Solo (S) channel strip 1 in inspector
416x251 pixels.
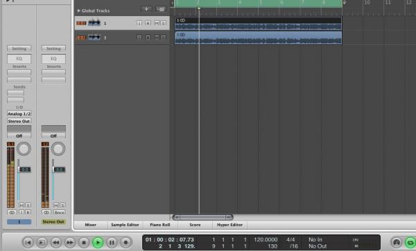point(28,205)
